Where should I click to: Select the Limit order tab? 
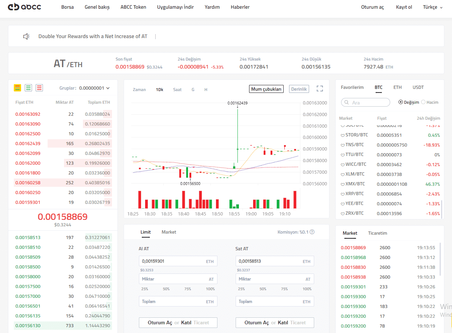pyautogui.click(x=145, y=232)
